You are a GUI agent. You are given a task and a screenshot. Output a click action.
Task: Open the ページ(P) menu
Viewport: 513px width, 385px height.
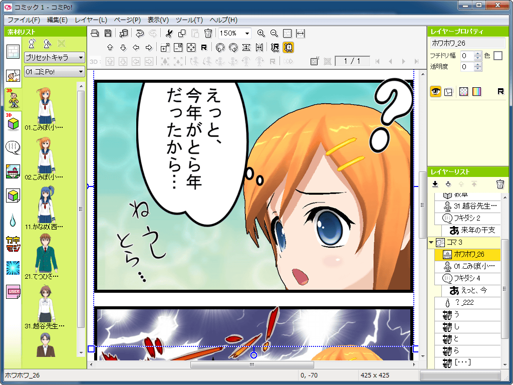coord(127,20)
